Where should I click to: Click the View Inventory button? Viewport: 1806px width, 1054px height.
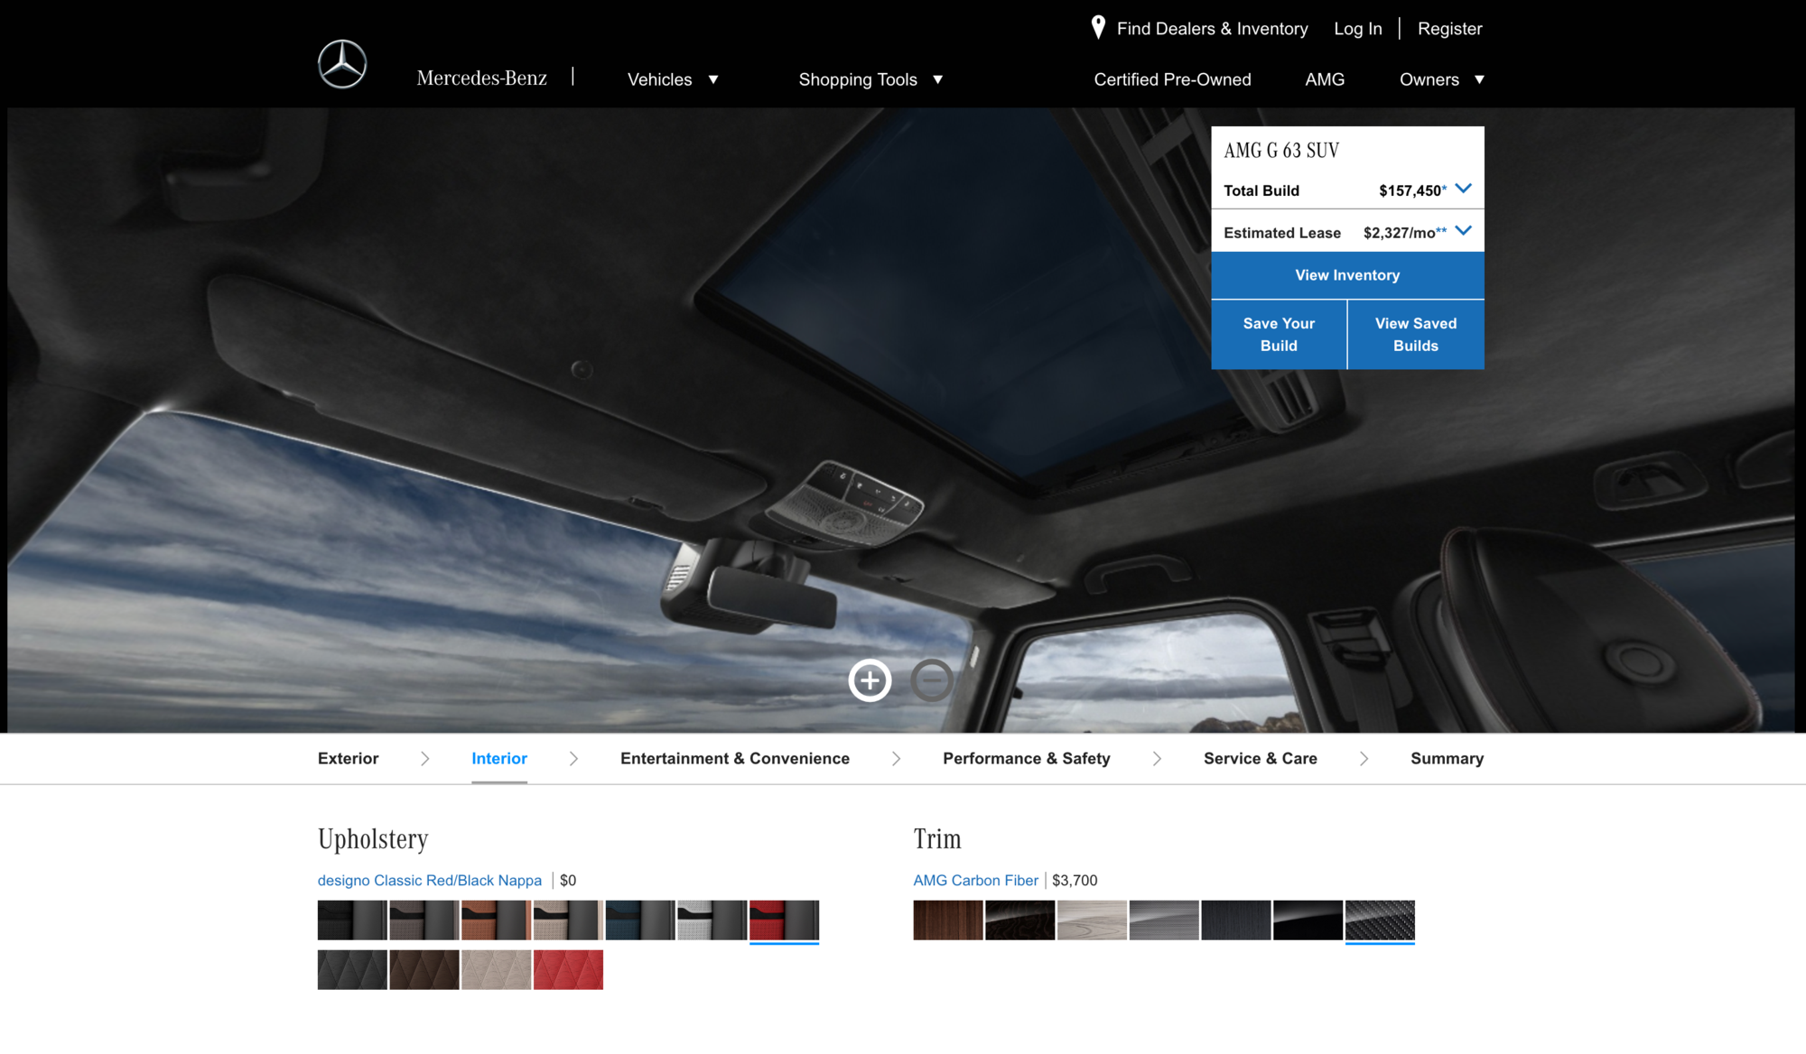point(1346,274)
